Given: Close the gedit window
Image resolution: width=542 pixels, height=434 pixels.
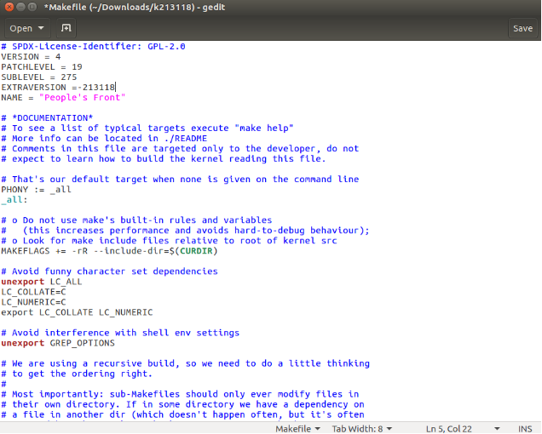Looking at the screenshot, I should 9,7.
